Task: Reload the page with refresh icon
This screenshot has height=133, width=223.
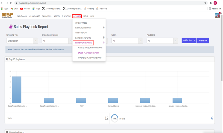Action: coord(11,3)
